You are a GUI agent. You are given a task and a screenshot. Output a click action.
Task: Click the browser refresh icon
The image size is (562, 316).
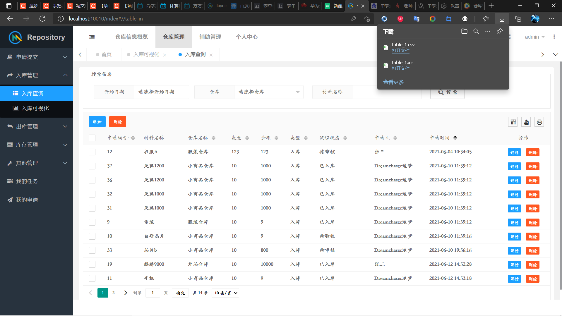pos(42,19)
